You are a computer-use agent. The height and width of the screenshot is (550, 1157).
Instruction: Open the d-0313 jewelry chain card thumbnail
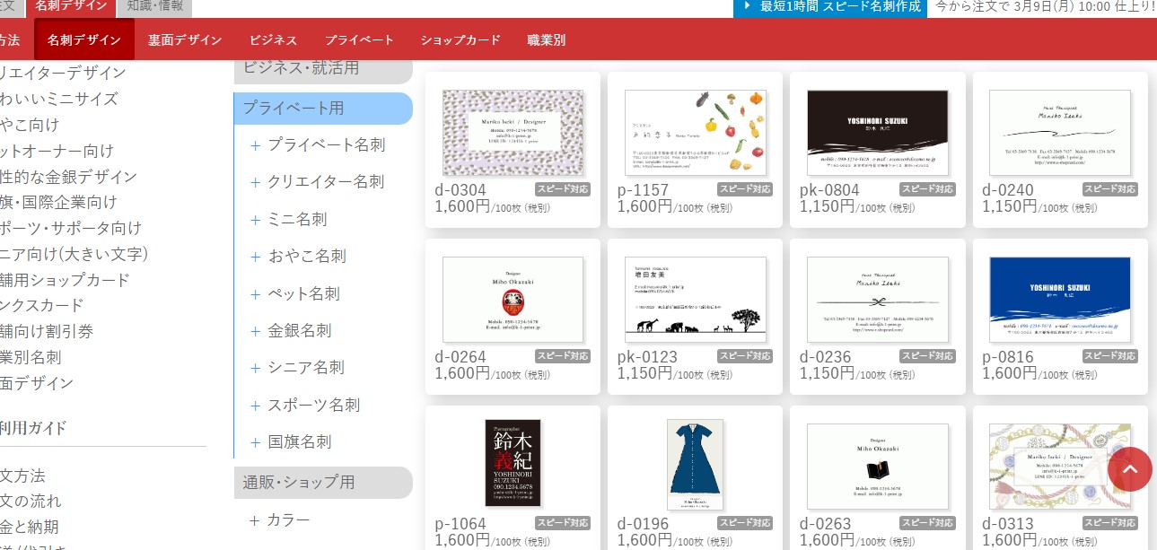tap(1060, 467)
